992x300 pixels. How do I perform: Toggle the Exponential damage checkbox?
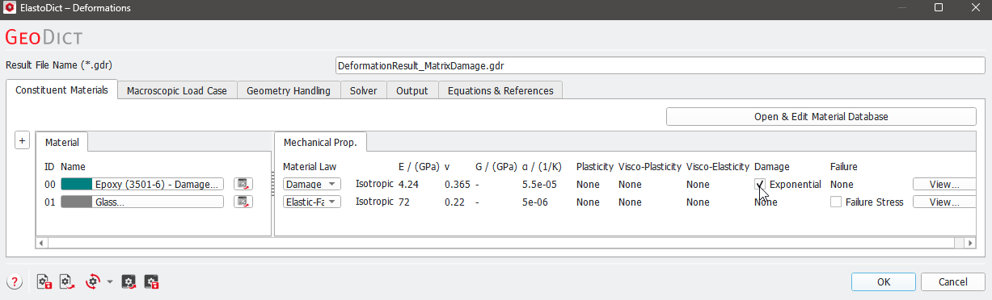click(x=759, y=184)
